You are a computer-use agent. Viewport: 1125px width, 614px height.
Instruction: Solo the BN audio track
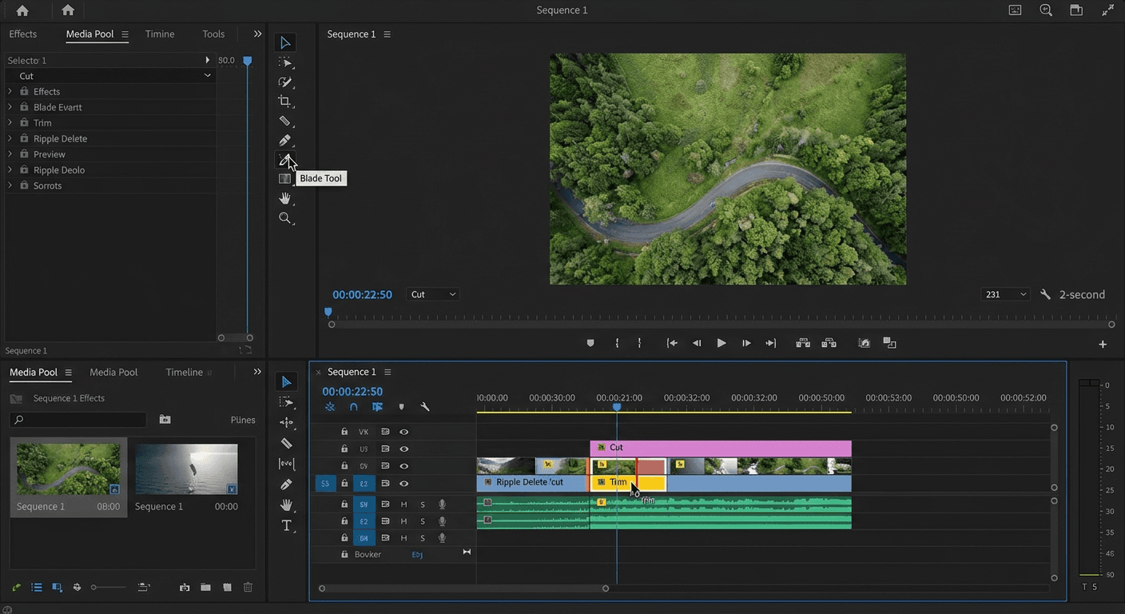pos(423,538)
